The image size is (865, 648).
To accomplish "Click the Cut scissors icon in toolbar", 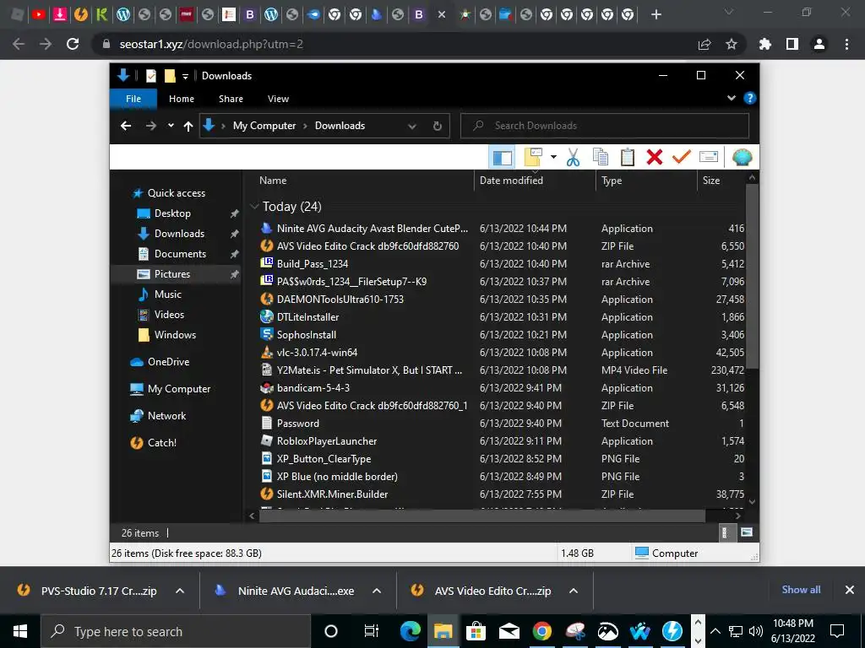I will coord(574,158).
